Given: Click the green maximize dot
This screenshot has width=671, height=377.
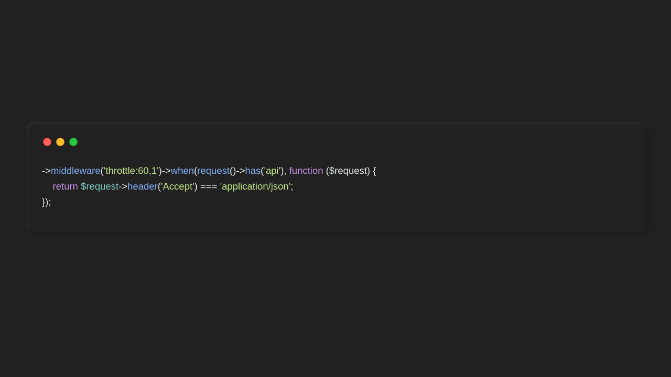Looking at the screenshot, I should pos(73,142).
